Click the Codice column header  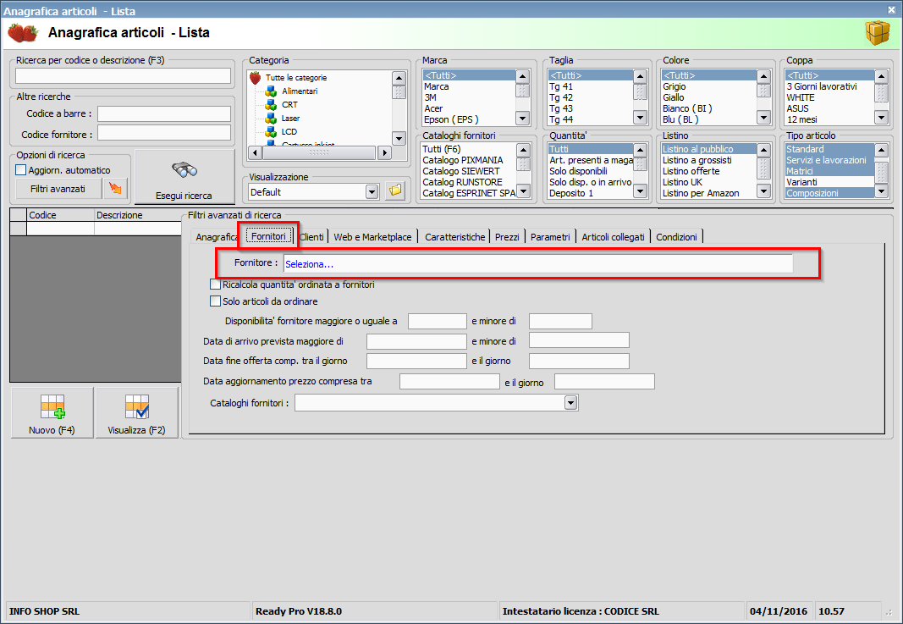point(60,215)
